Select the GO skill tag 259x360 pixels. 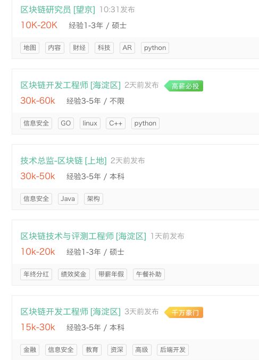point(65,123)
